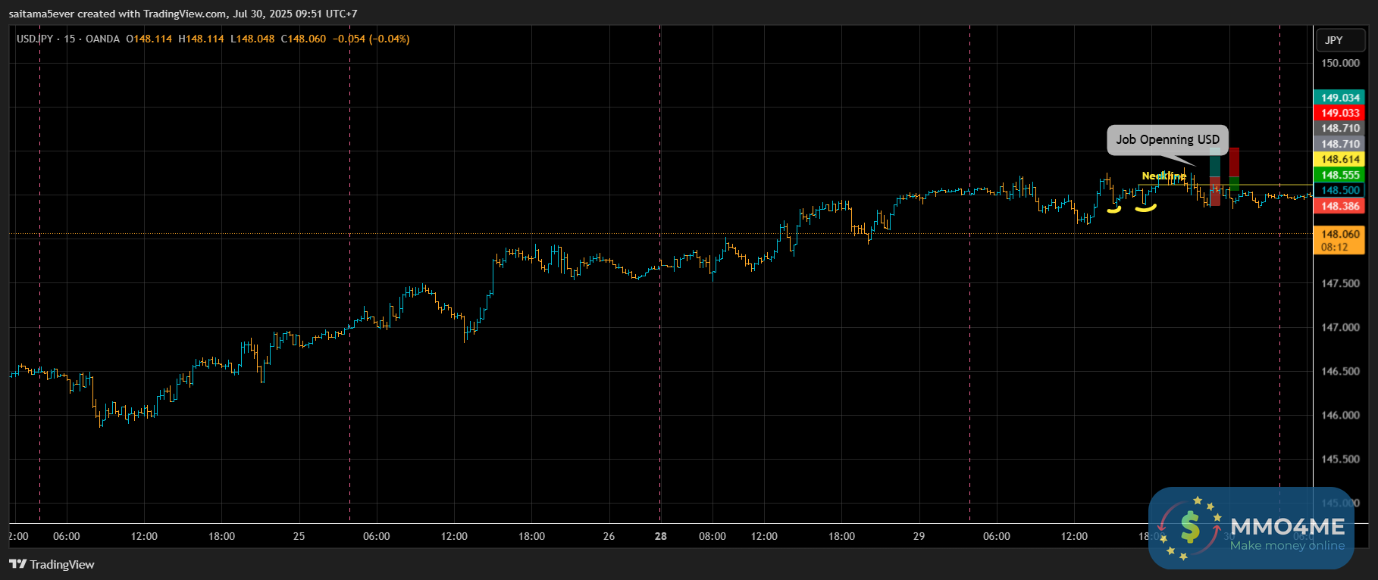Image resolution: width=1378 pixels, height=580 pixels.
Task: Select the dark red stop zone of the short position box
Action: [1234, 162]
